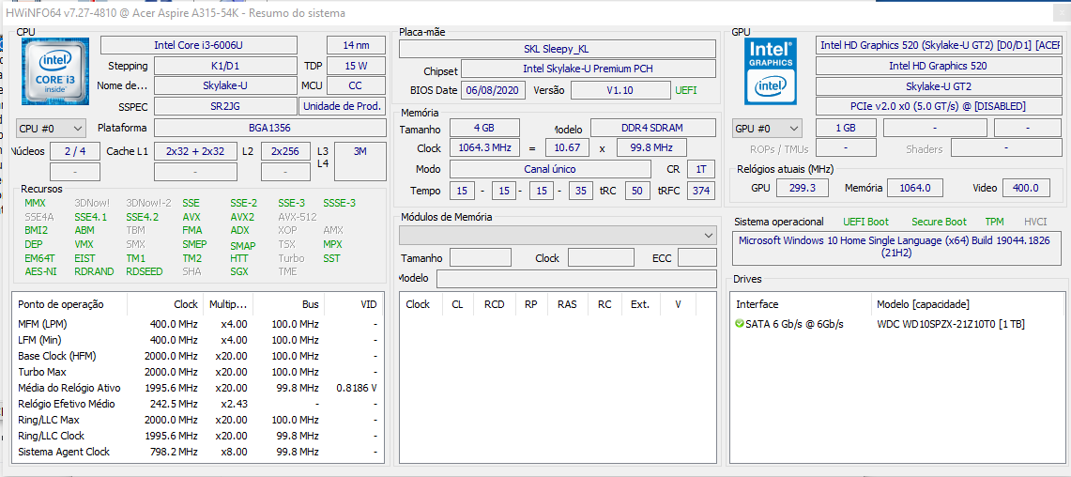This screenshot has height=477, width=1071.
Task: Click the SATA 6 Gb/s @ 6Gb/s interface entry
Action: click(x=795, y=324)
